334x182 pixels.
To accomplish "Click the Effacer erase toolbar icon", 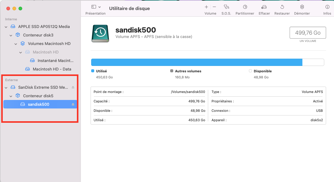I will tap(264, 7).
